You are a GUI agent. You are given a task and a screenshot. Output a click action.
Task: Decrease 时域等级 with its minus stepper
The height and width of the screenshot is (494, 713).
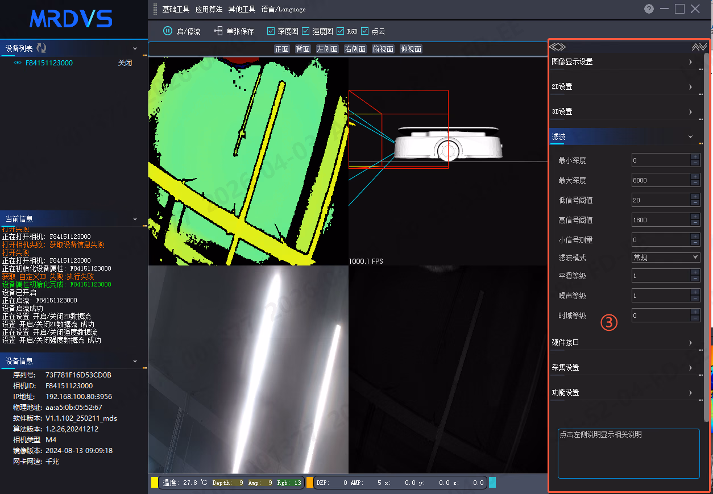[695, 318]
